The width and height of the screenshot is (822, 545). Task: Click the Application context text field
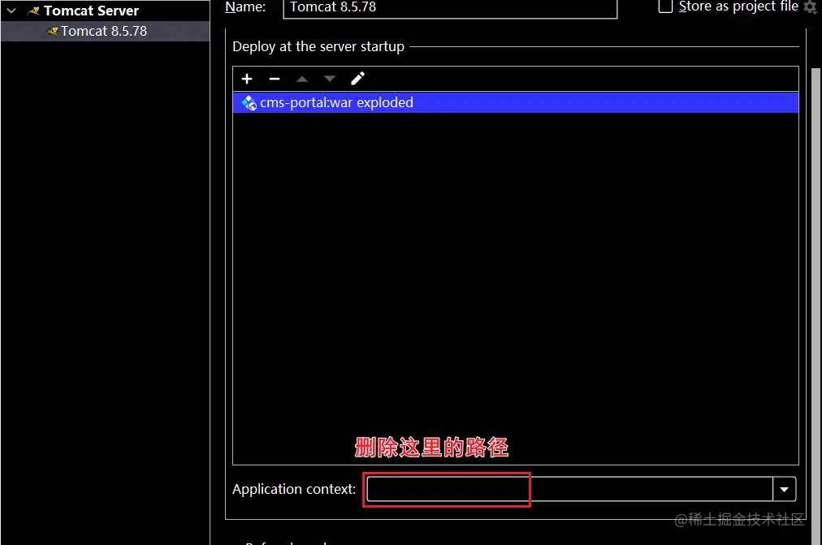pos(570,490)
